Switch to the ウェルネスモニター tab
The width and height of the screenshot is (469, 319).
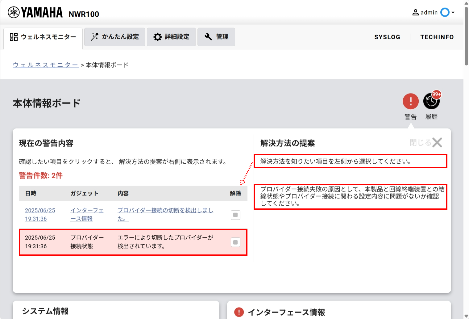tap(43, 36)
